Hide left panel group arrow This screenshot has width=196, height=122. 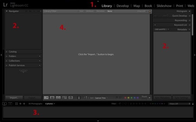pos(1,55)
